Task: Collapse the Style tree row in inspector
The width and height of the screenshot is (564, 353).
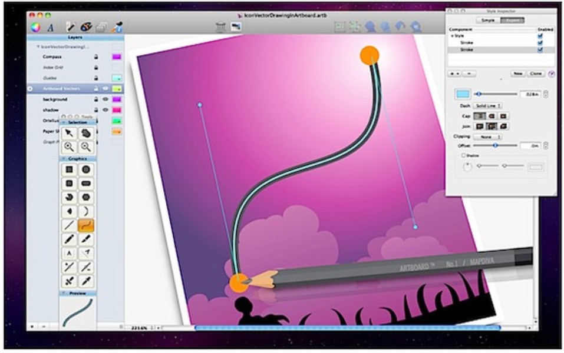Action: 452,36
